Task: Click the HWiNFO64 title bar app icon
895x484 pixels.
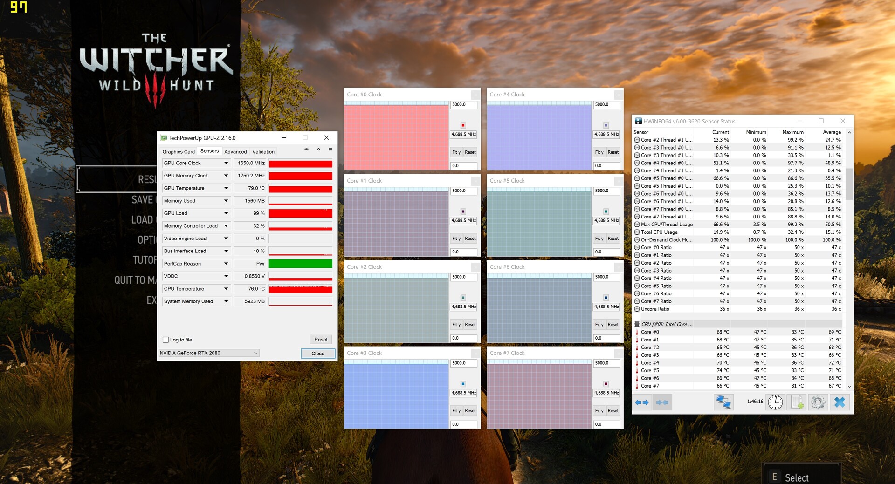Action: [x=638, y=121]
